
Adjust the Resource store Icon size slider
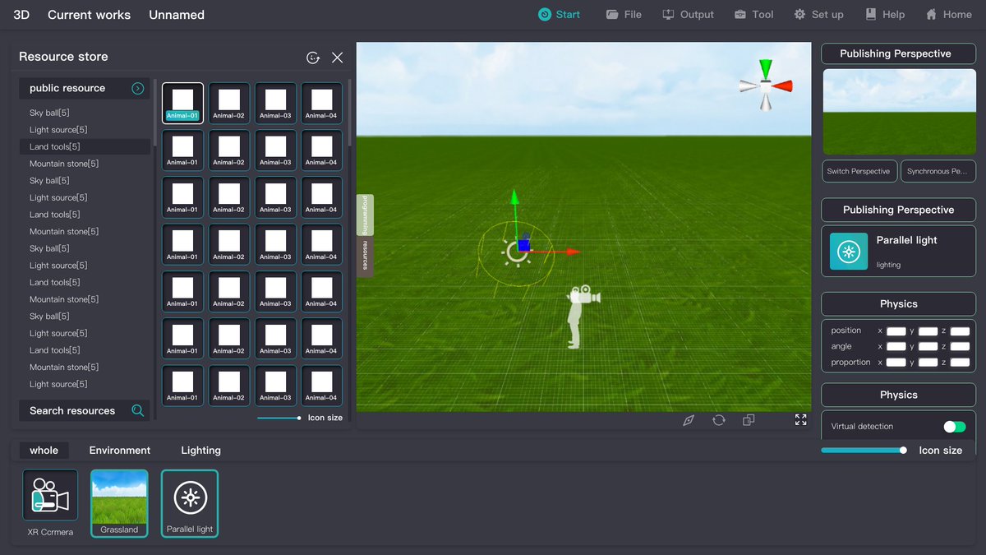pyautogui.click(x=279, y=419)
